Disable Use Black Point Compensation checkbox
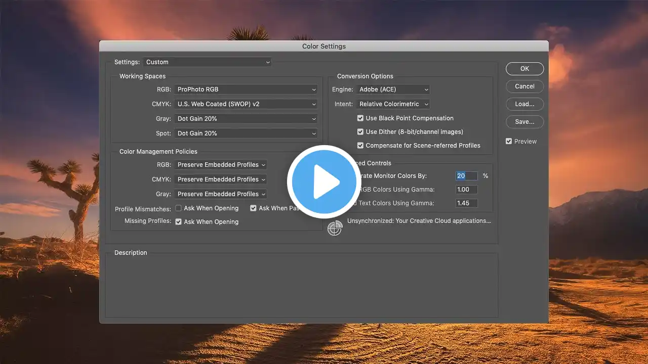 point(360,118)
